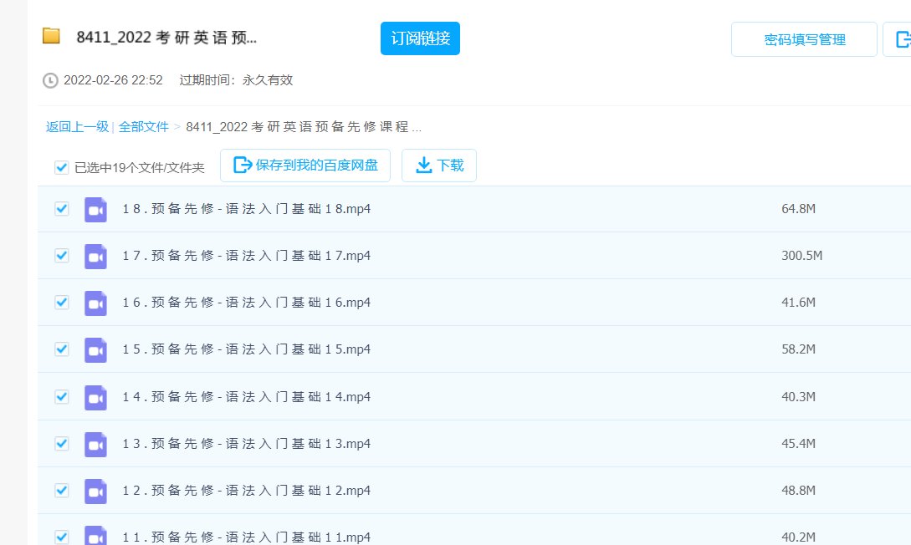
Task: Click the video icon beside 预备先修-语法入门基础18.mp4
Action: click(95, 209)
